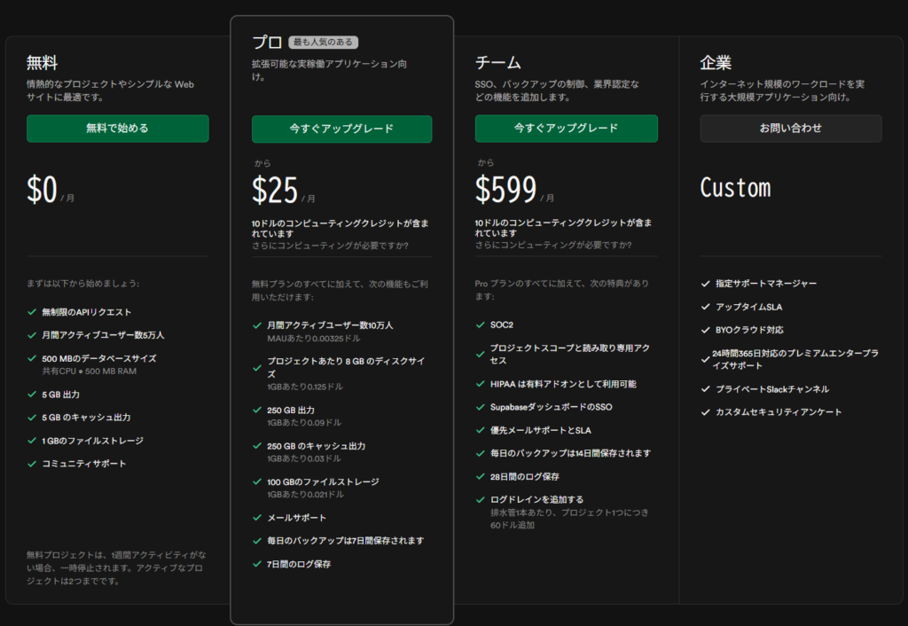Click the 最も人気のある badge
Screen dimensions: 908x626
323,42
